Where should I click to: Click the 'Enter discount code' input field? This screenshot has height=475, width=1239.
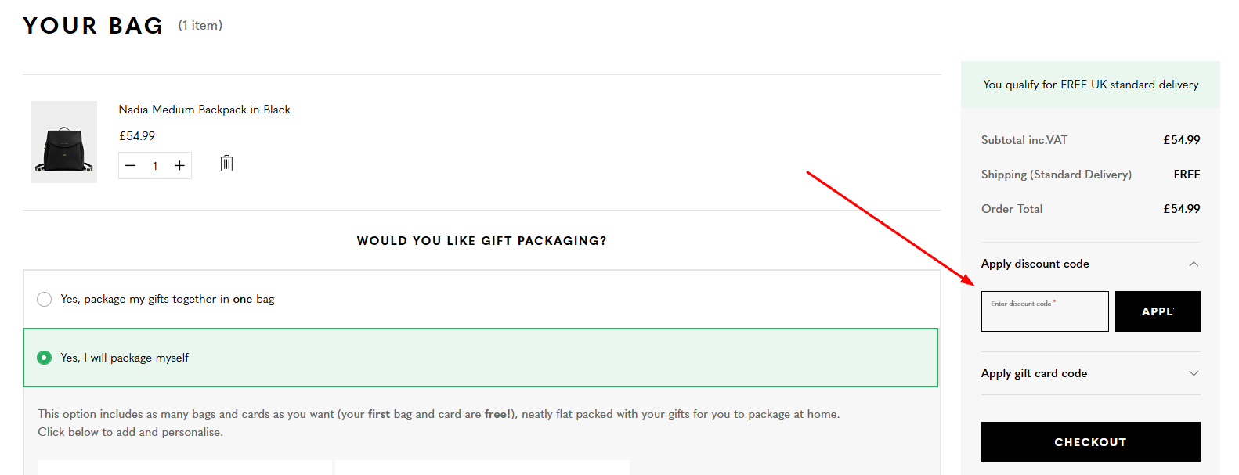[x=1045, y=311]
